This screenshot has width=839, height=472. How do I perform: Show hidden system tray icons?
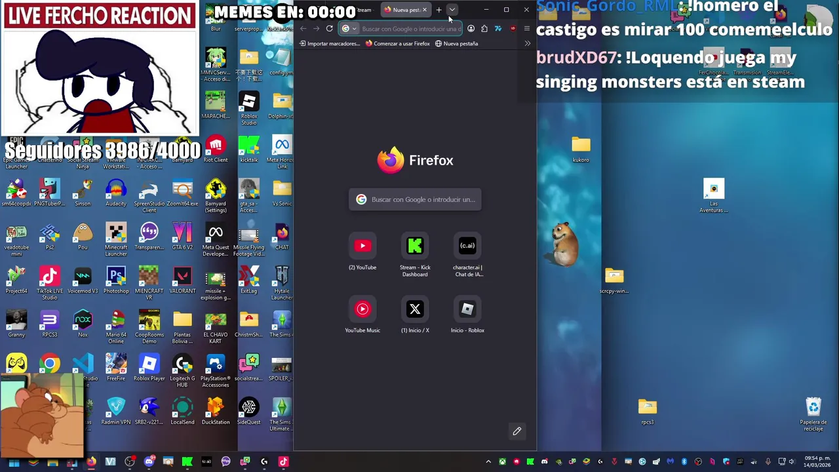coord(488,462)
